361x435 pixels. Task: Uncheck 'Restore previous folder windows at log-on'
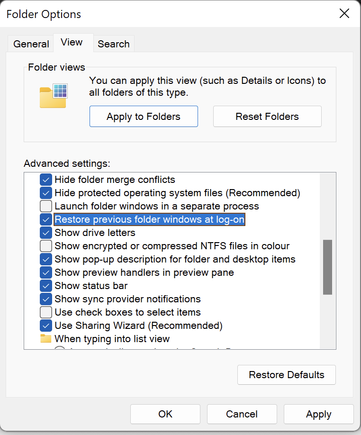(45, 219)
